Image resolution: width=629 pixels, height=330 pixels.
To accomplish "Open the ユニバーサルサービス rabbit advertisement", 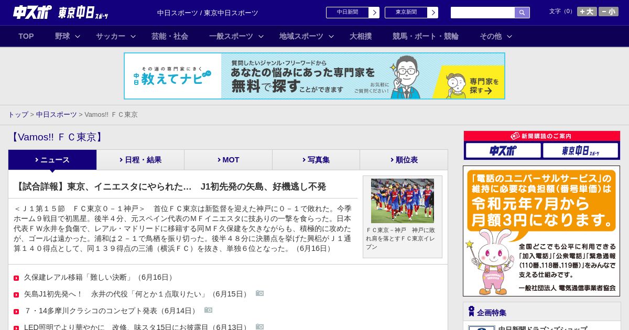I will coord(541,231).
